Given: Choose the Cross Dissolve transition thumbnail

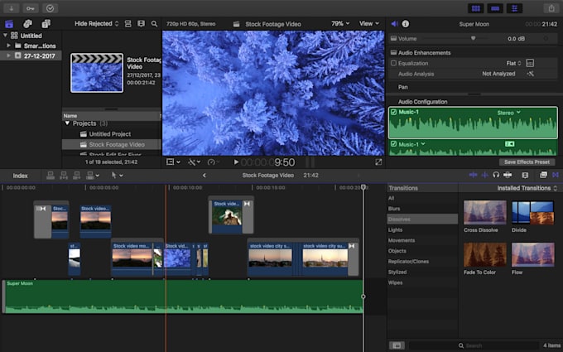Looking at the screenshot, I should pyautogui.click(x=484, y=213).
